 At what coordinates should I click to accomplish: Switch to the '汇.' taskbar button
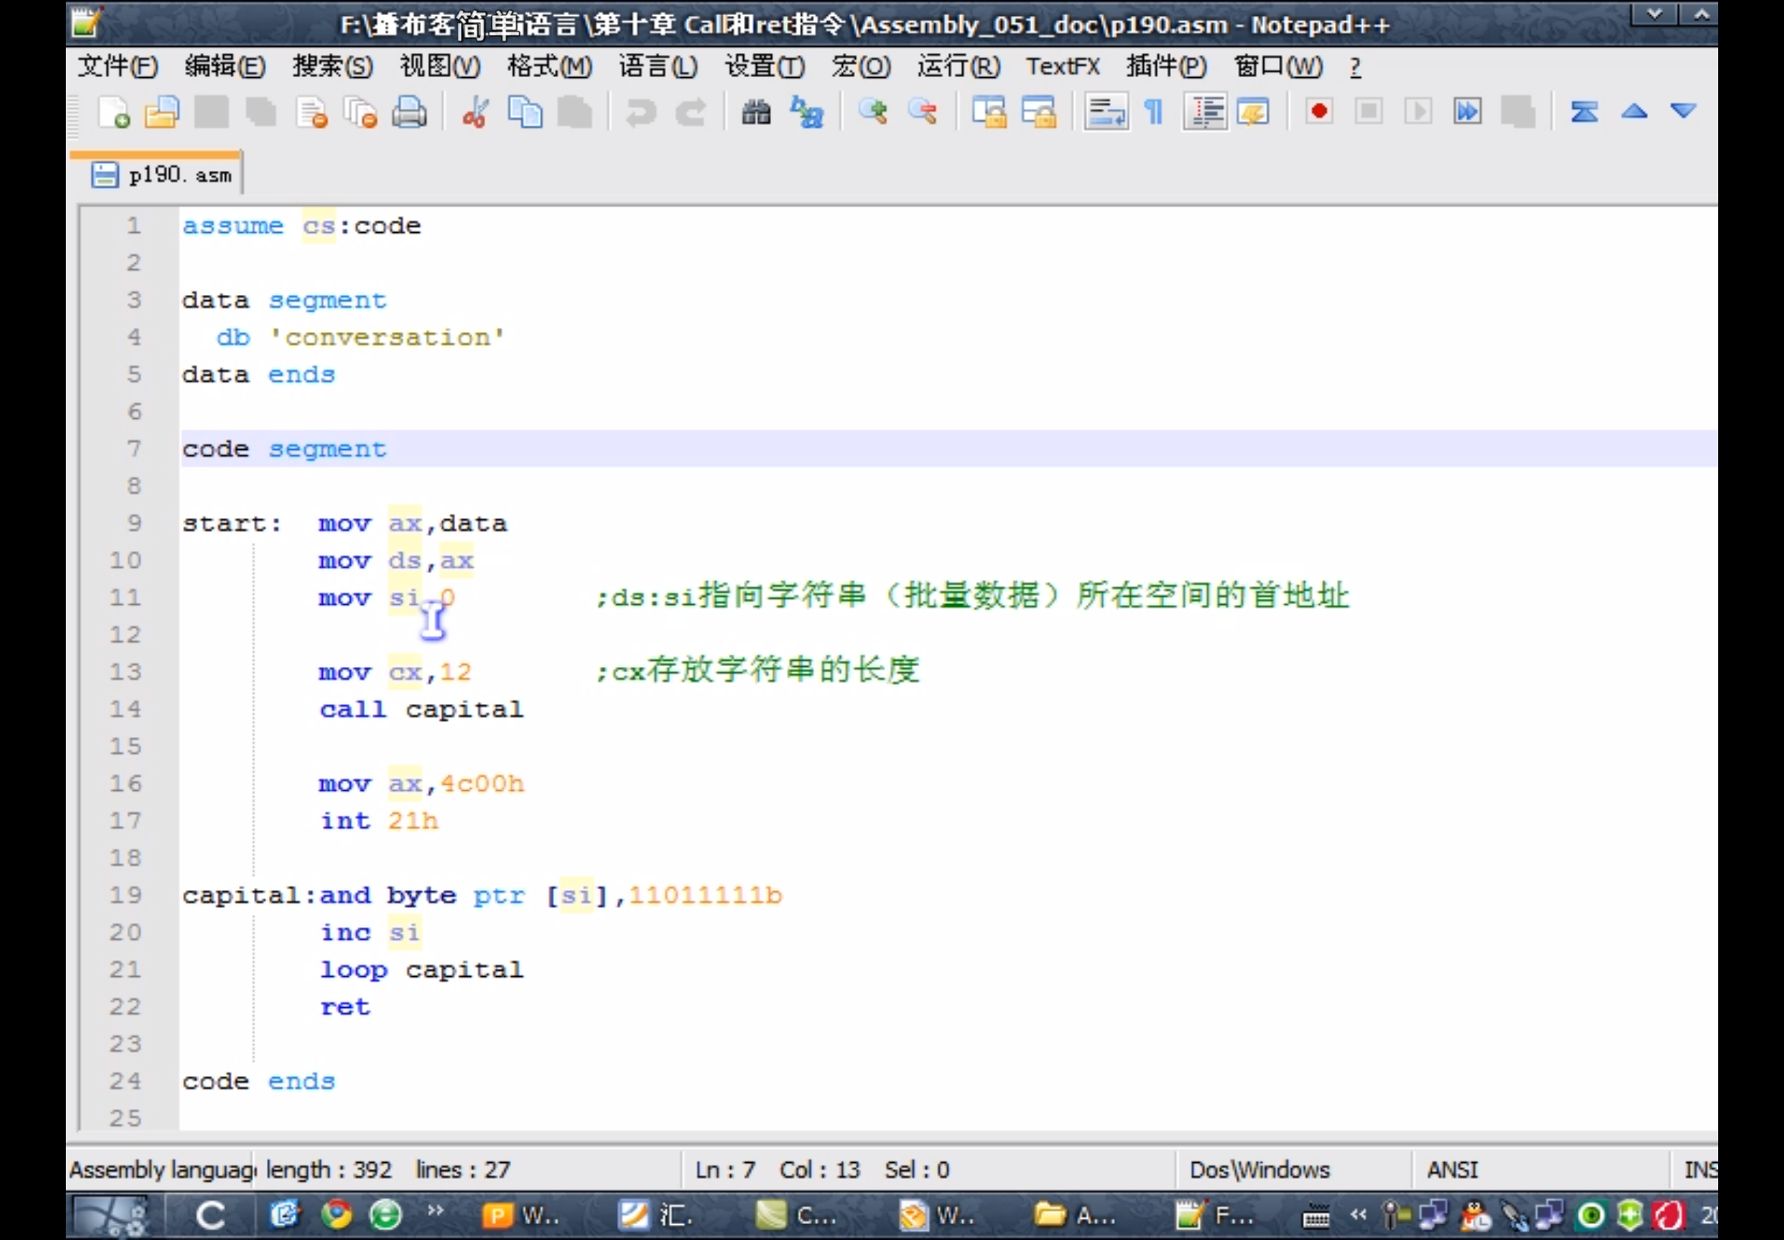click(x=656, y=1214)
